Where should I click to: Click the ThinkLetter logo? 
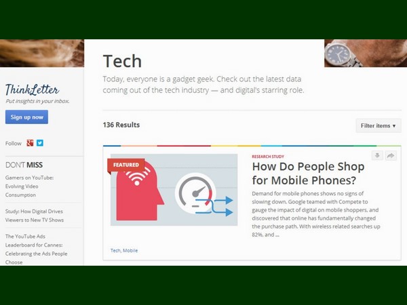[33, 89]
